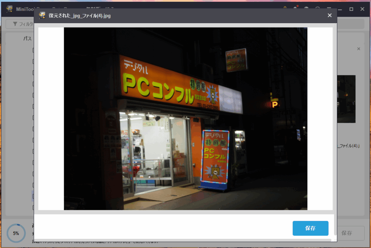Click the grayed 保存 button at bottom right
Viewport: 371px width, 248px height.
click(x=347, y=233)
